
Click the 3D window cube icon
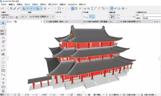point(123,8)
